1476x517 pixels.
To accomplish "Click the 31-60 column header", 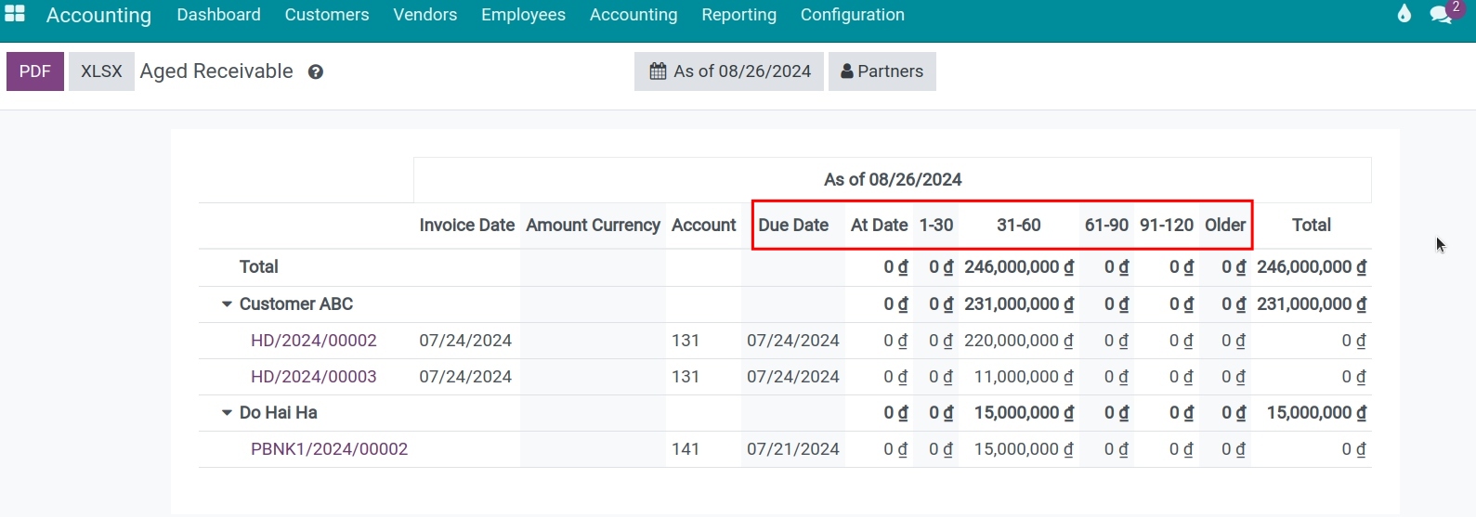I will click(1019, 226).
